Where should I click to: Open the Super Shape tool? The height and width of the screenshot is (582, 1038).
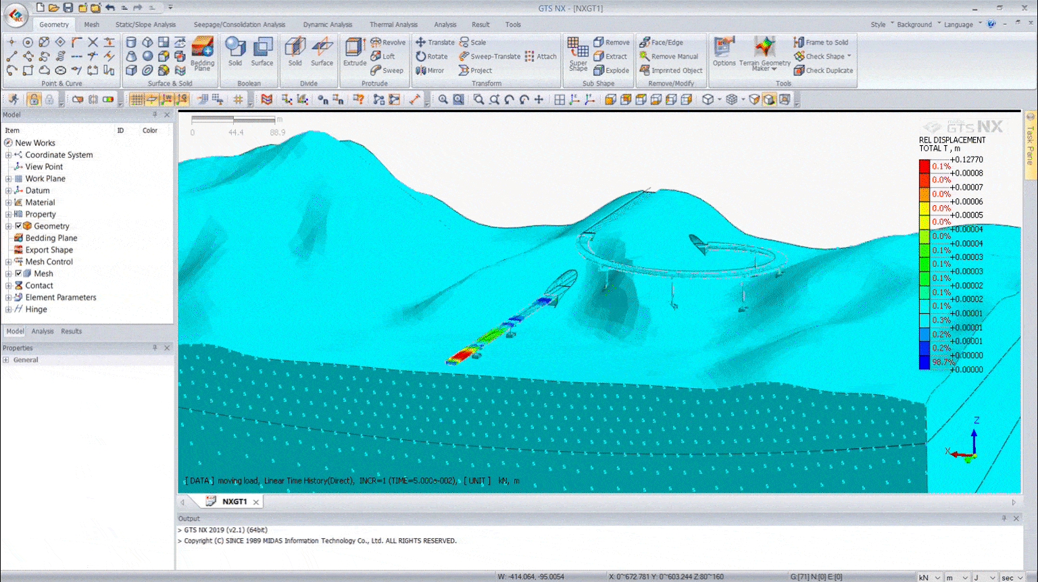coord(578,53)
